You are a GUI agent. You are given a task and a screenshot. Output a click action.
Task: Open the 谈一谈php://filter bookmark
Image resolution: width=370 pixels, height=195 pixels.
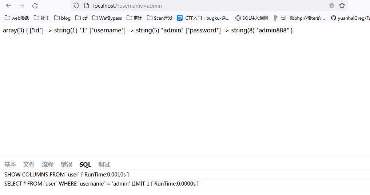299,18
